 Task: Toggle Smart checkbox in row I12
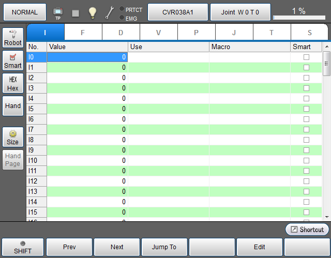click(306, 181)
